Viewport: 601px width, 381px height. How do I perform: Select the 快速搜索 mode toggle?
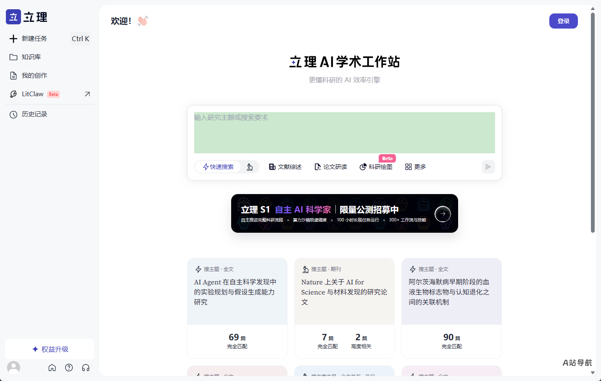pyautogui.click(x=218, y=167)
